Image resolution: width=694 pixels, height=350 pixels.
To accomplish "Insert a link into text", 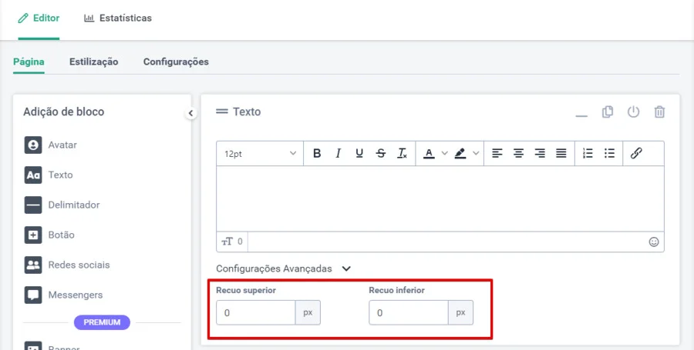I will point(636,154).
